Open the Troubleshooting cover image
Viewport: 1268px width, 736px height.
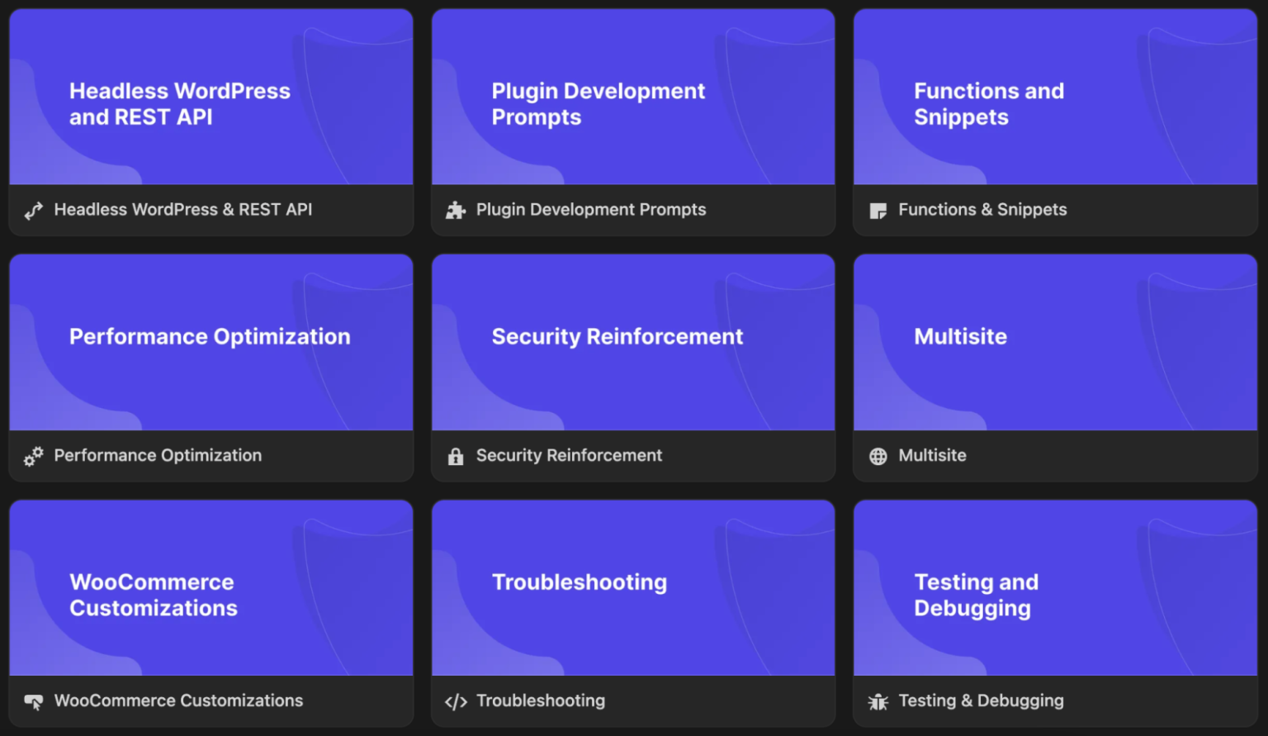(633, 587)
